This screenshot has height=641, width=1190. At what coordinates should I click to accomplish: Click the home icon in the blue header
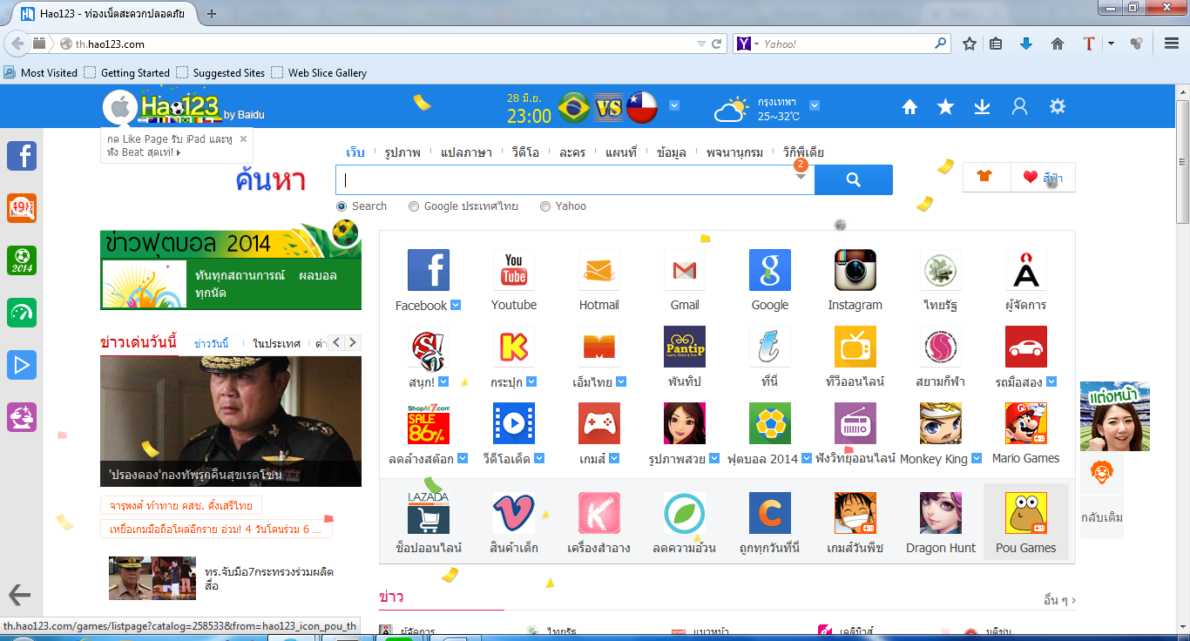pyautogui.click(x=909, y=106)
